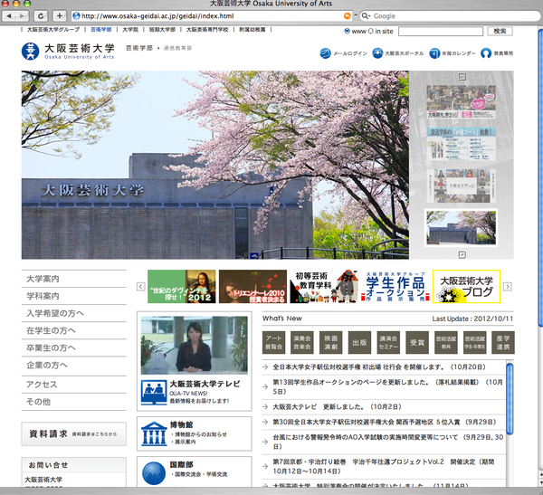Image resolution: width=543 pixels, height=495 pixels.
Task: Open the 学生作品オークション banner
Action: [395, 287]
